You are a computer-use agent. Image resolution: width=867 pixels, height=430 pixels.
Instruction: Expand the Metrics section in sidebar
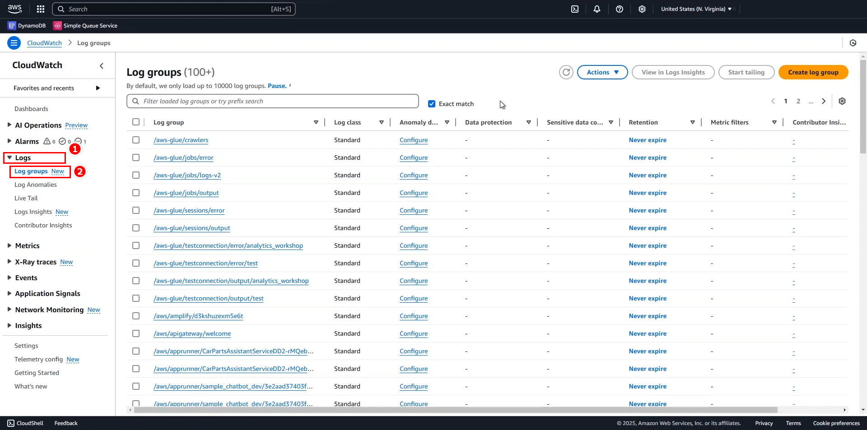pos(27,245)
